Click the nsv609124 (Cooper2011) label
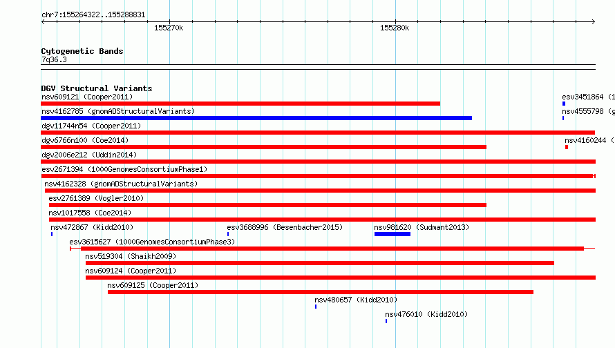The width and height of the screenshot is (615, 348). pos(131,271)
